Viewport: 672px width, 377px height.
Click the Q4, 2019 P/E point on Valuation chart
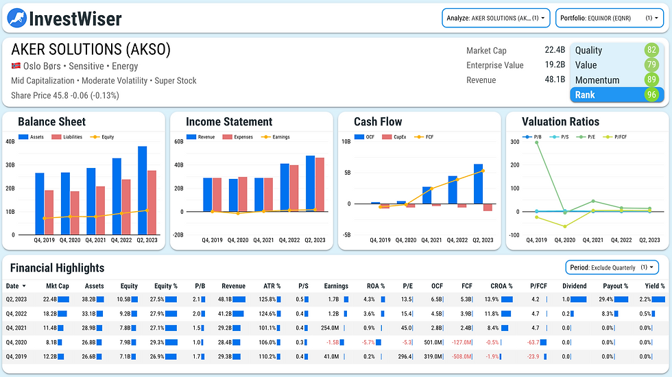point(536,143)
